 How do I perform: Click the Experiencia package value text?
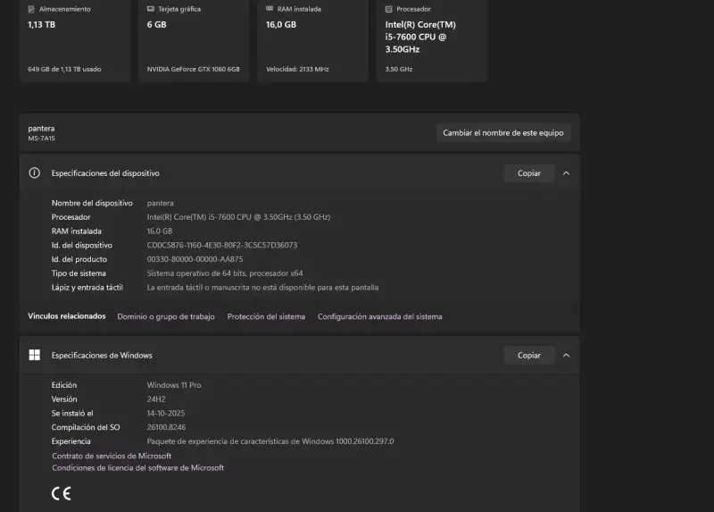click(270, 441)
